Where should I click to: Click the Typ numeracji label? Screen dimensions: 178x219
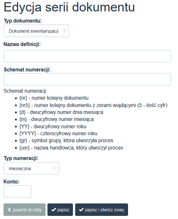click(x=21, y=158)
